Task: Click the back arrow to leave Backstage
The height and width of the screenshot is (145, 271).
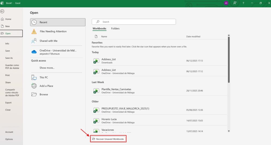Action: click(2, 11)
